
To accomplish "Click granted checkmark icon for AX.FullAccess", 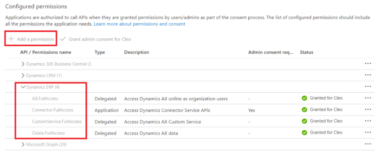I will 304,98.
